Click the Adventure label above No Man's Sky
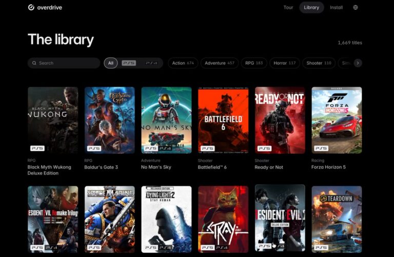Screen dimensions: 394x257 point(150,160)
